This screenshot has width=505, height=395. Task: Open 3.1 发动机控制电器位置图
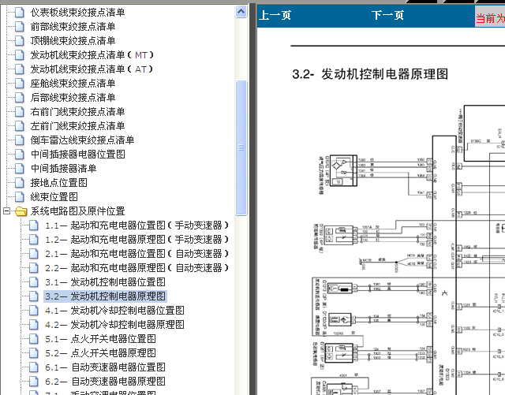105,282
